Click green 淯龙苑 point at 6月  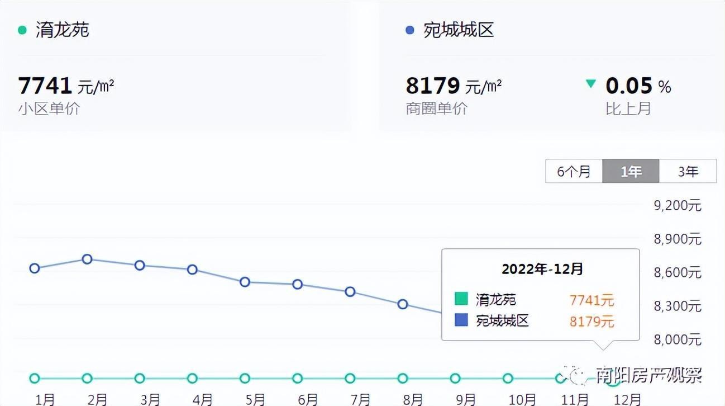[298, 378]
